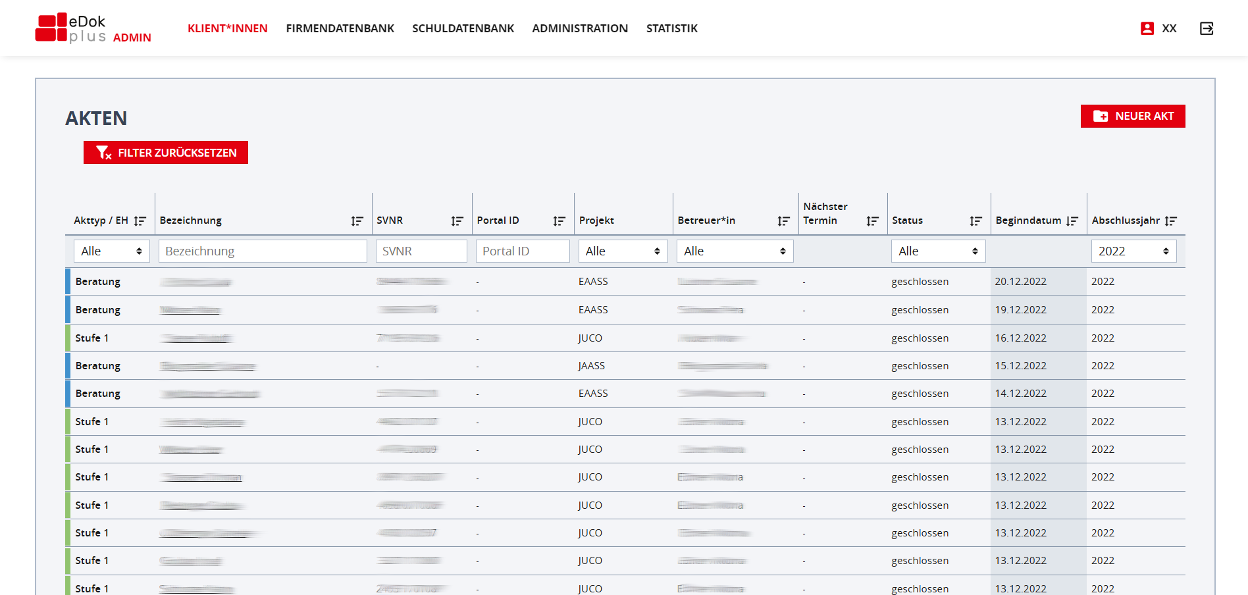Open the Akttyp filter dropdown

111,251
